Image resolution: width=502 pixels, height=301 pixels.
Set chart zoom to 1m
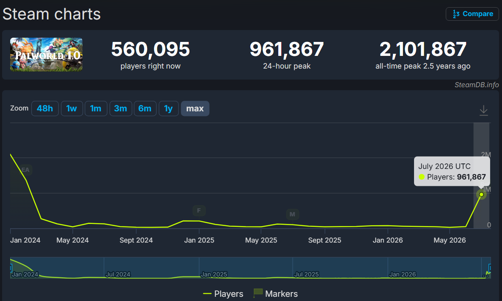click(x=96, y=108)
